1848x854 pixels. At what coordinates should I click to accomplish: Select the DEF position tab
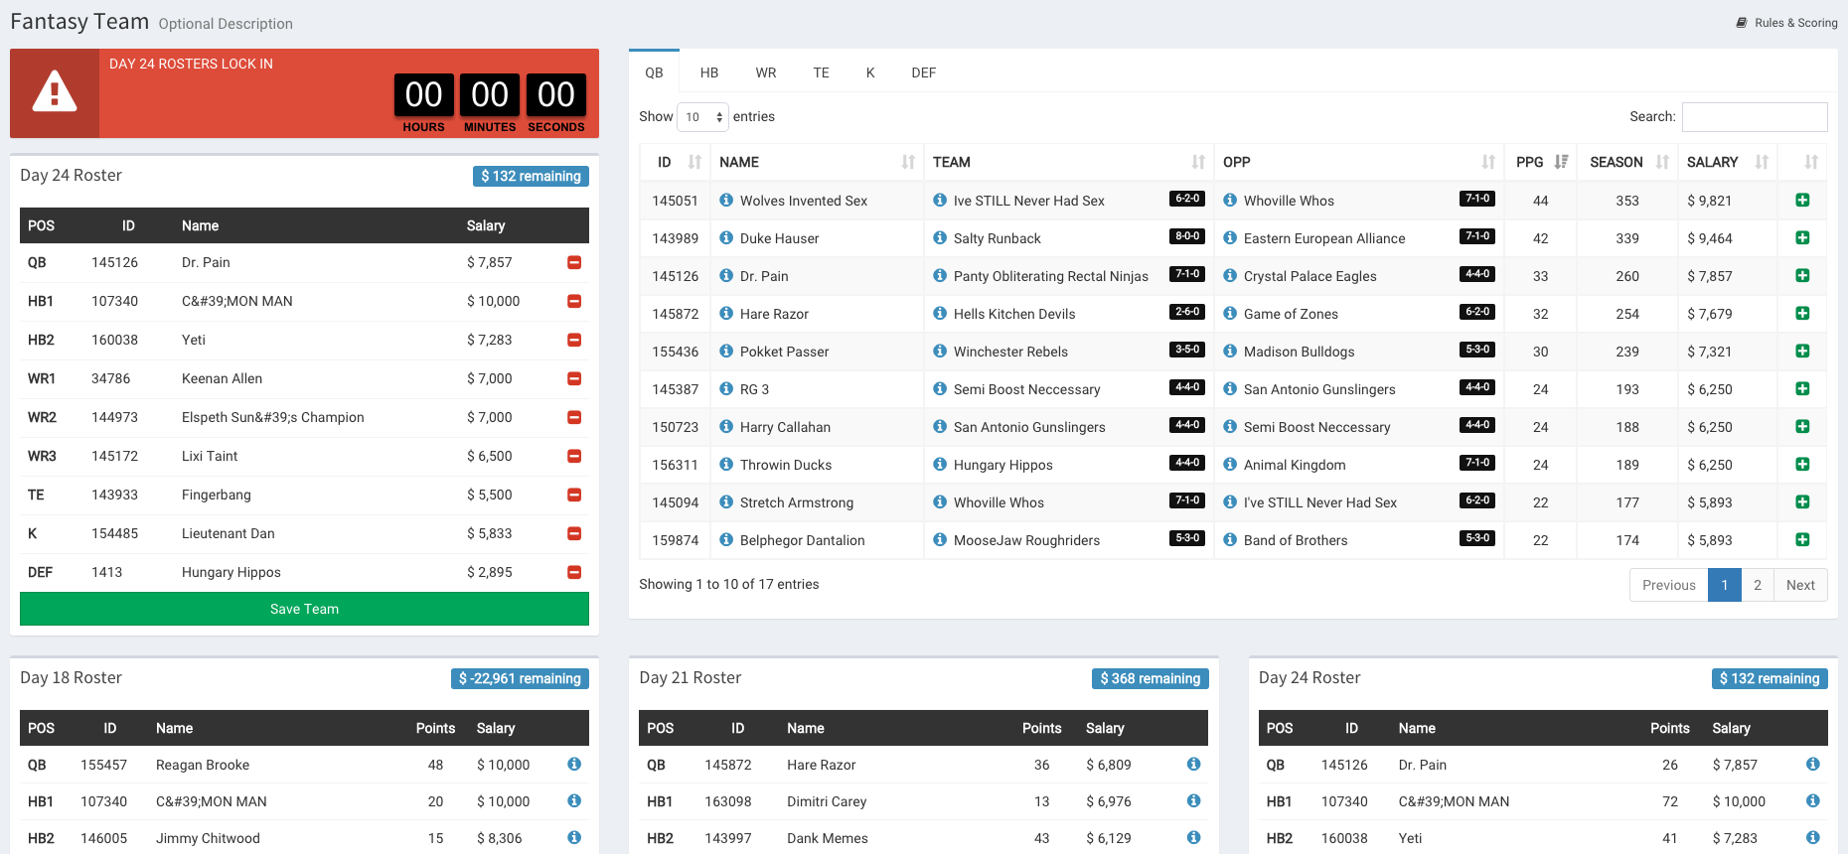click(923, 72)
